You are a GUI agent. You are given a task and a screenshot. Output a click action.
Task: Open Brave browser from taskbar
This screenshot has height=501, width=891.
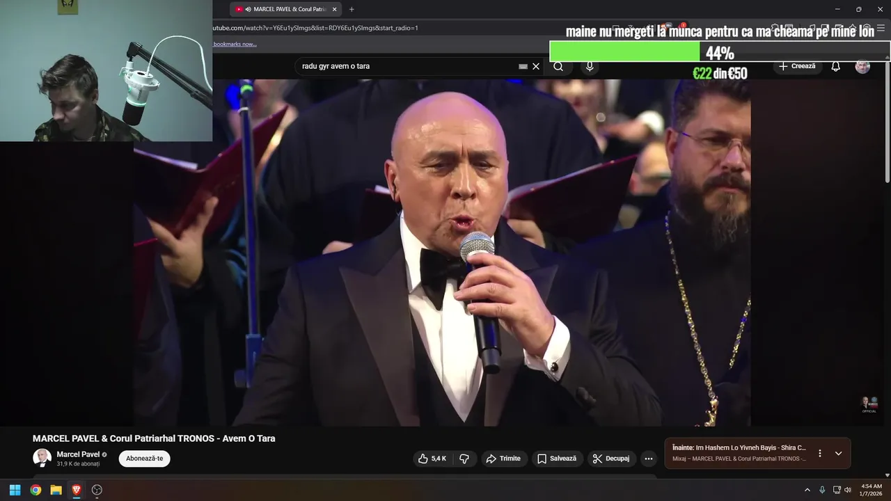[x=77, y=490]
